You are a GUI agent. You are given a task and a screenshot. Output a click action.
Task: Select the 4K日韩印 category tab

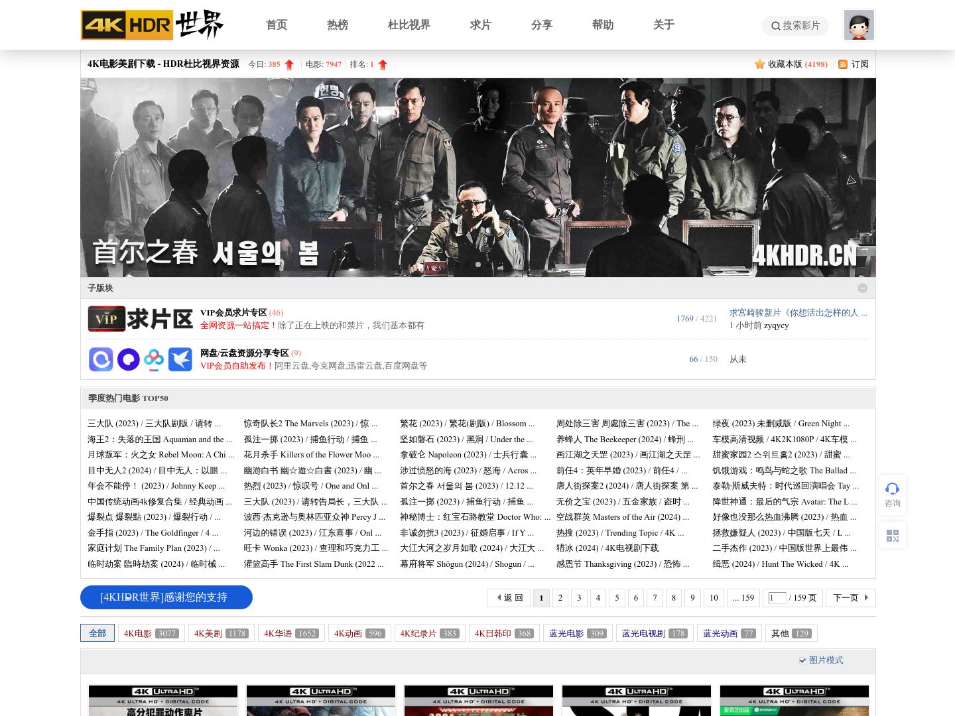pos(504,633)
